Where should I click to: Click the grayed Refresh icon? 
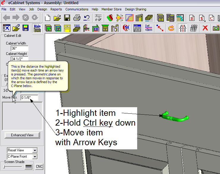click(35, 18)
